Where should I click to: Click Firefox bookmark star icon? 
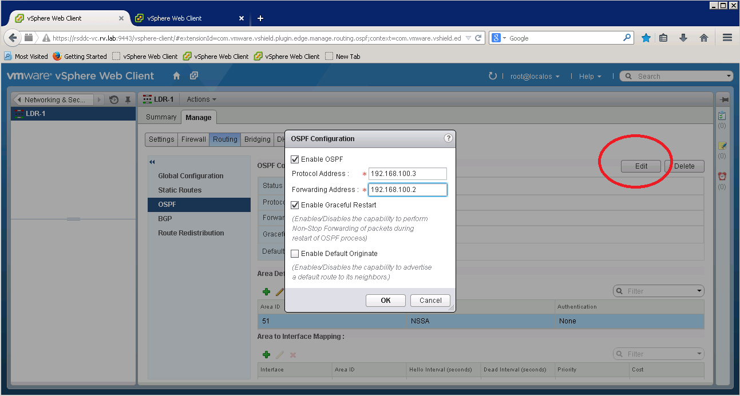click(x=646, y=38)
